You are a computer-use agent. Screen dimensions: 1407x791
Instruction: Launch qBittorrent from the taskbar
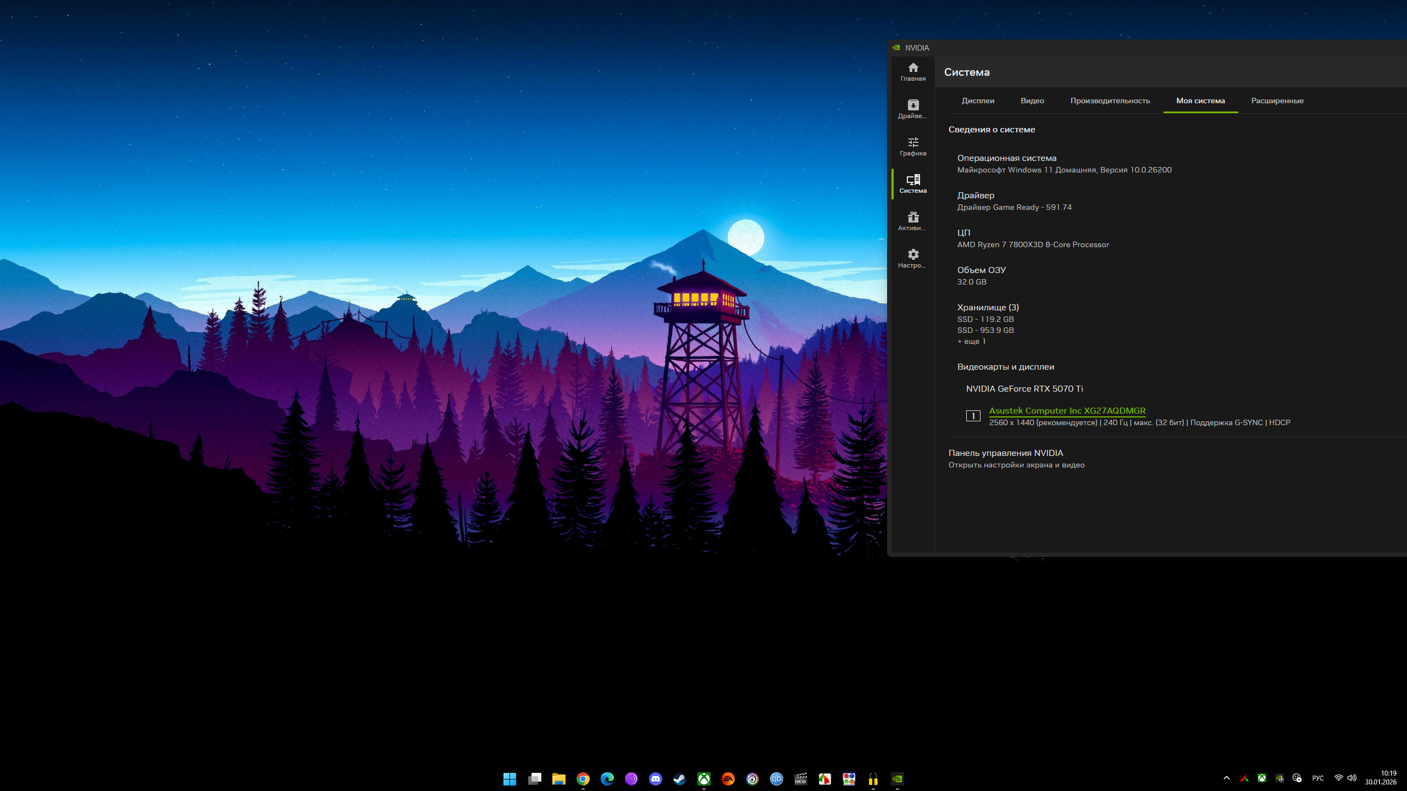[776, 778]
